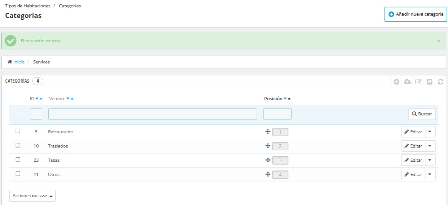Click 'Añadir nueva categoría' button

click(415, 14)
